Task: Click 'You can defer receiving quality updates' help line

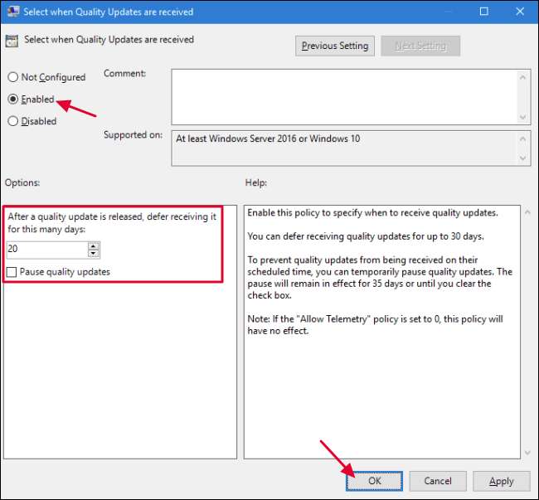Action: coord(366,236)
